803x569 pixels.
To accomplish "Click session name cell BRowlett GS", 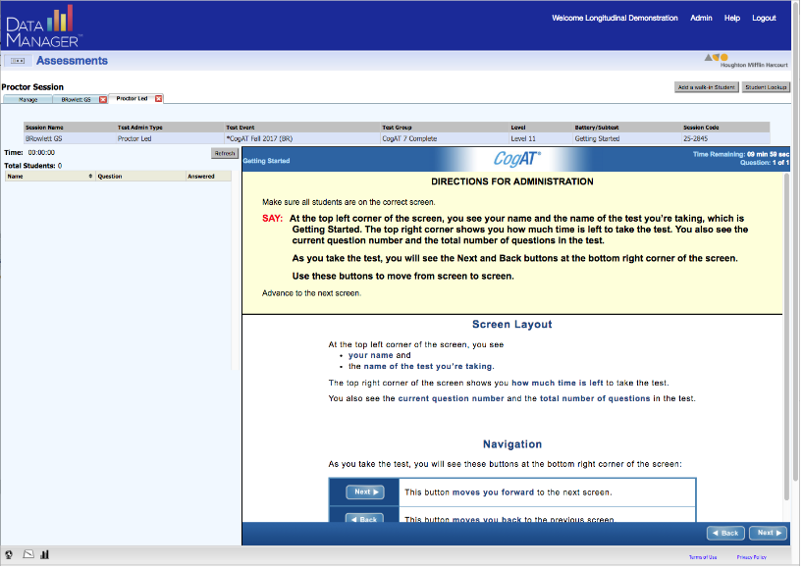I will coord(44,139).
